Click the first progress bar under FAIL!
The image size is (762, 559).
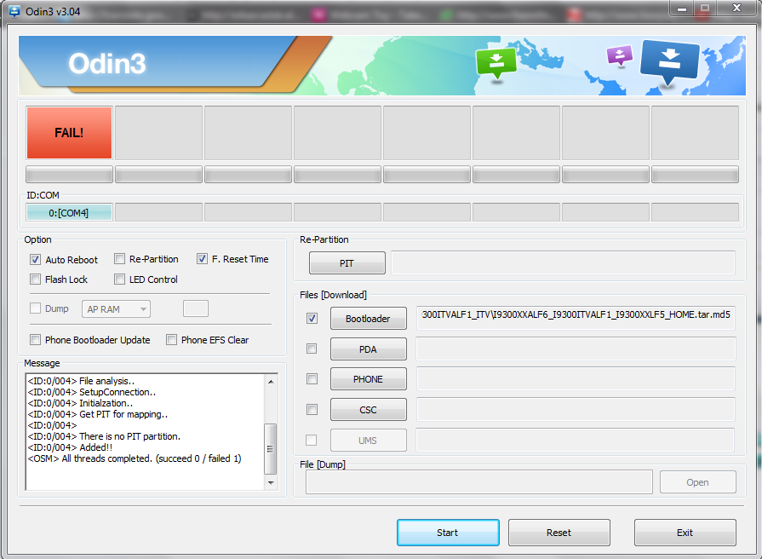(69, 175)
